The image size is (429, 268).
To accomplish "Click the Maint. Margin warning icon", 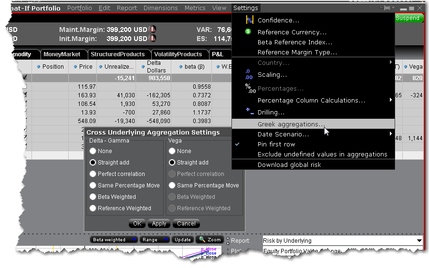I will click(x=152, y=30).
